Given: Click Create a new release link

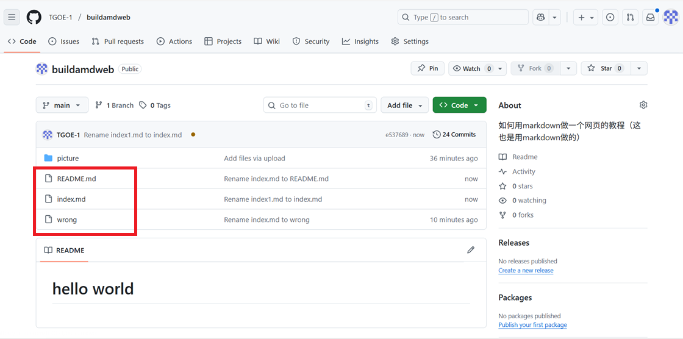Looking at the screenshot, I should pyautogui.click(x=526, y=270).
